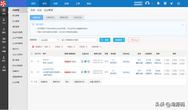
Task: Click the lightbulb 操作提示 icon
Action: [33, 24]
